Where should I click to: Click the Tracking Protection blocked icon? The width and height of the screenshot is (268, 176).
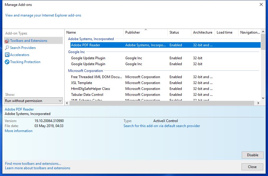[7, 62]
